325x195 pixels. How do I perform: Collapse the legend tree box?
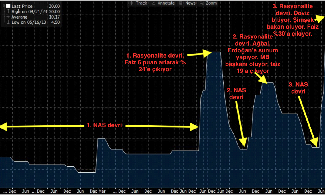(3, 6)
